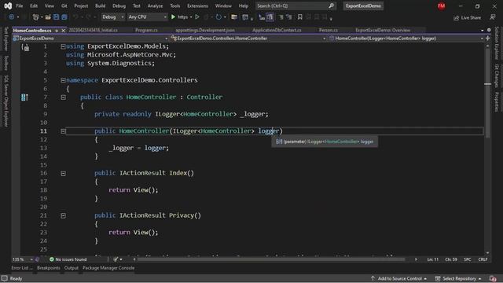This screenshot has width=503, height=283.
Task: Click Start Without Debugging outline play icon
Action: pos(197,17)
